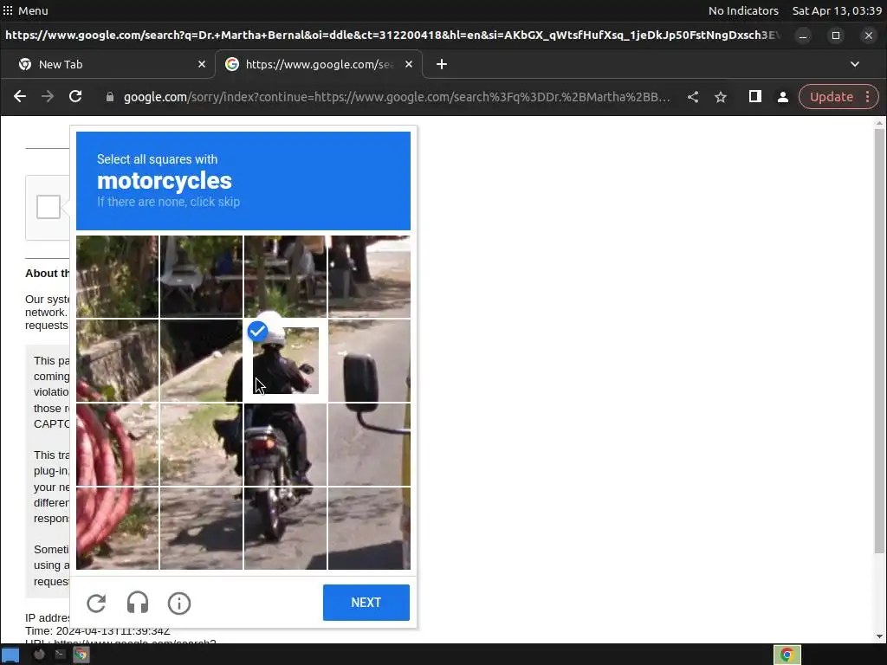Open clock showing Sat Apr 13
Viewport: 887px width, 665px height.
(837, 10)
